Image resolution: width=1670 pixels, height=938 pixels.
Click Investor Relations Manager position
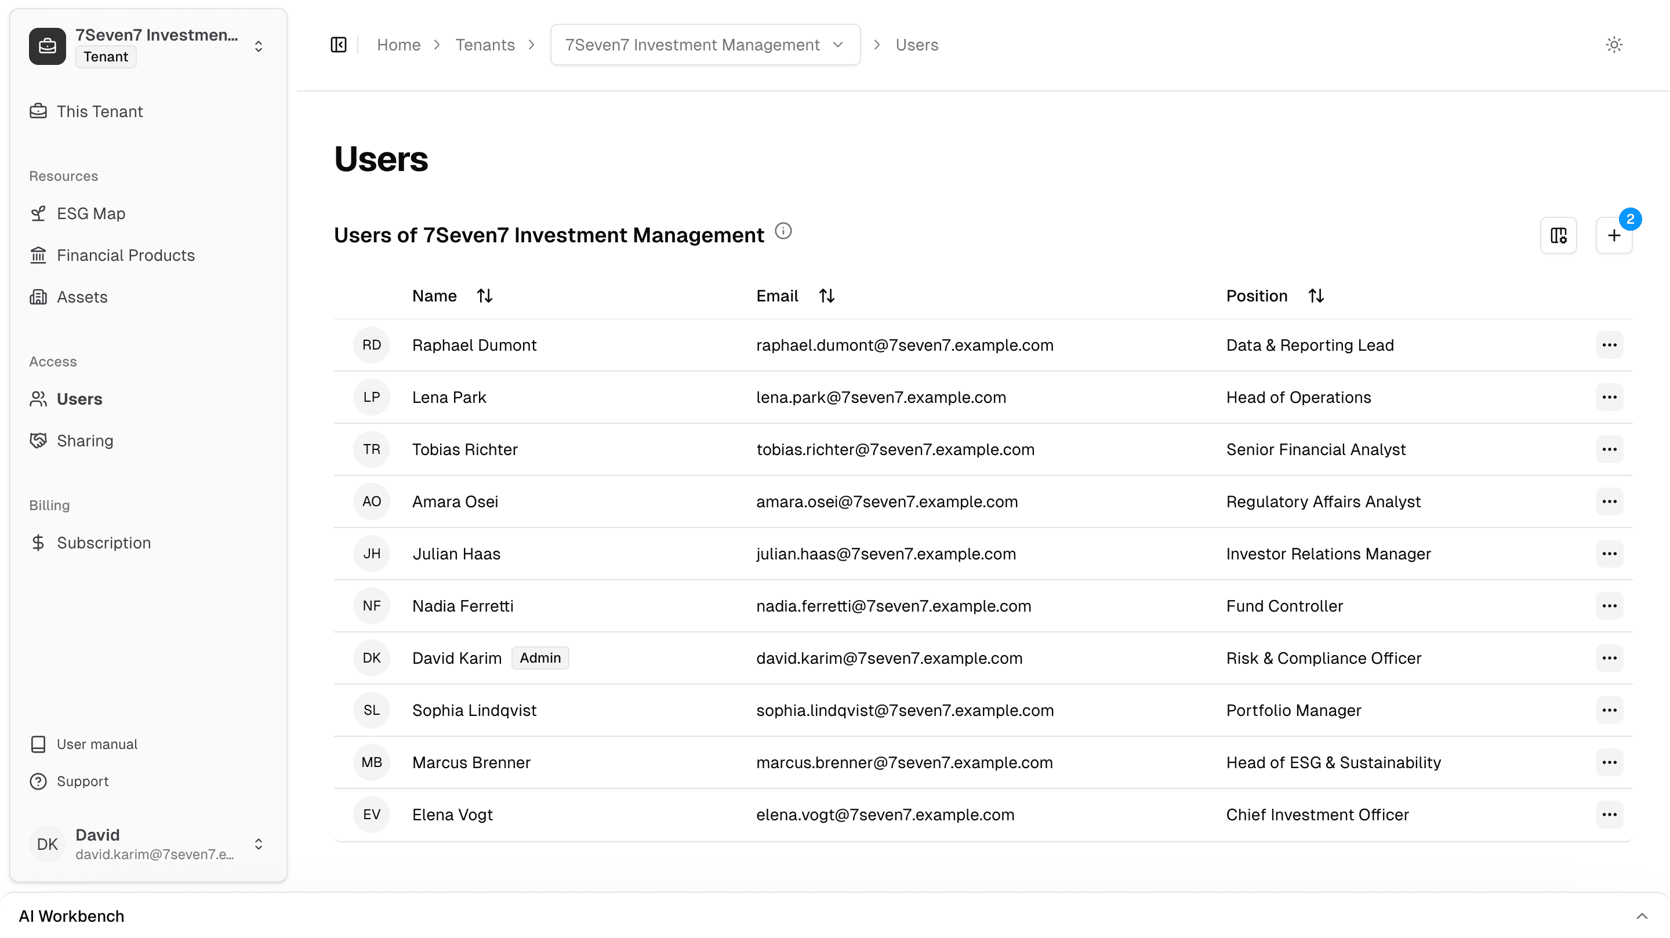1328,554
